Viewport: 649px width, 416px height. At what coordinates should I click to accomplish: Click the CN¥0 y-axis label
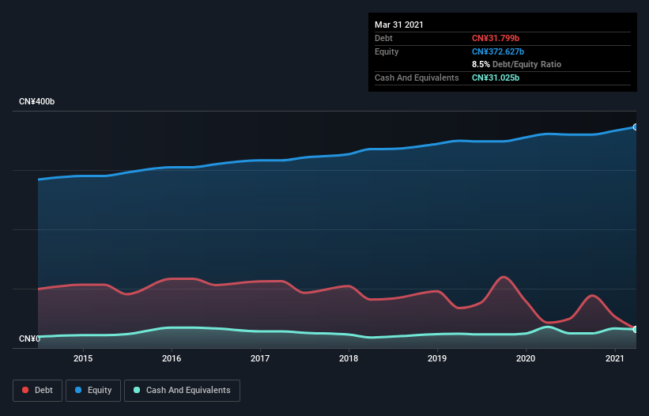29,338
